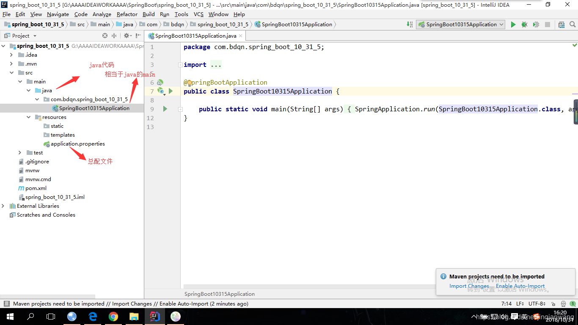Click the Spring bean gutter icon on line 6
The width and height of the screenshot is (578, 325).
160,82
